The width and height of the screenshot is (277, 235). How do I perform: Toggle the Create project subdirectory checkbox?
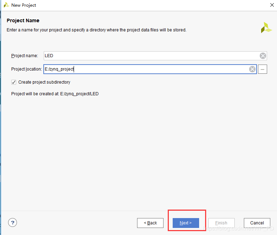(x=14, y=82)
